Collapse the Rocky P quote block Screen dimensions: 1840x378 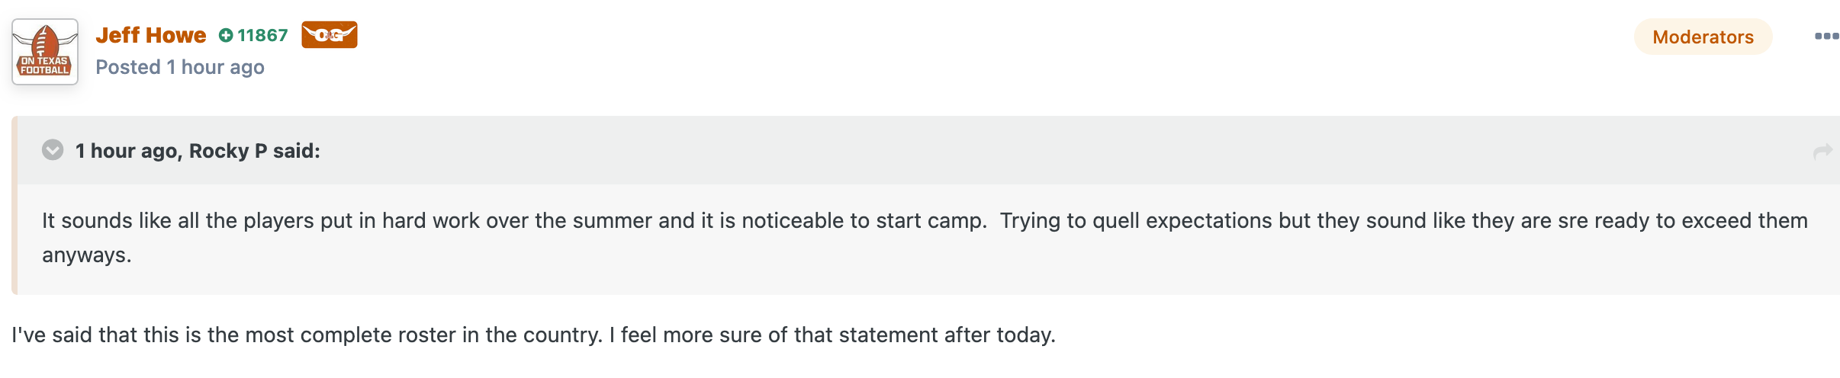(x=53, y=149)
